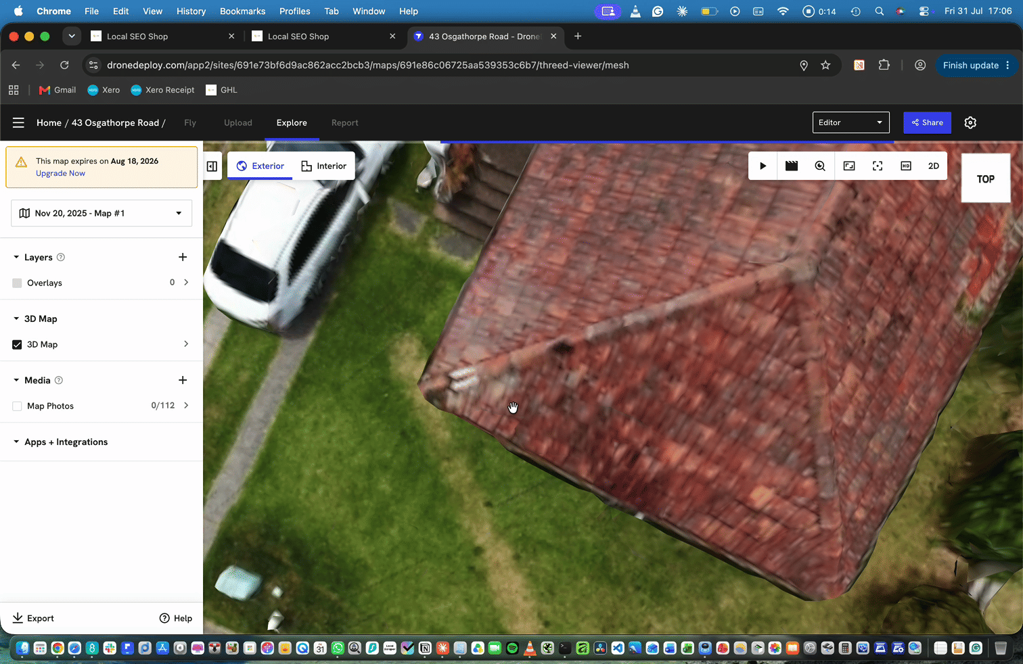Go back to previous page
This screenshot has width=1023, height=664.
coord(16,65)
